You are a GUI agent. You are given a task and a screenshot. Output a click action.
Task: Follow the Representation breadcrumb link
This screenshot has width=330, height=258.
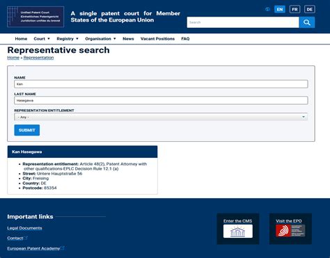[38, 58]
